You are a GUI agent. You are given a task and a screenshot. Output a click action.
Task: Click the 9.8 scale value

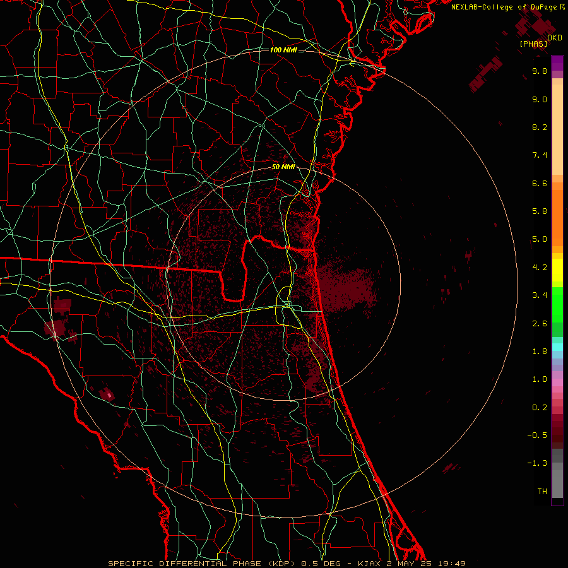pos(540,71)
